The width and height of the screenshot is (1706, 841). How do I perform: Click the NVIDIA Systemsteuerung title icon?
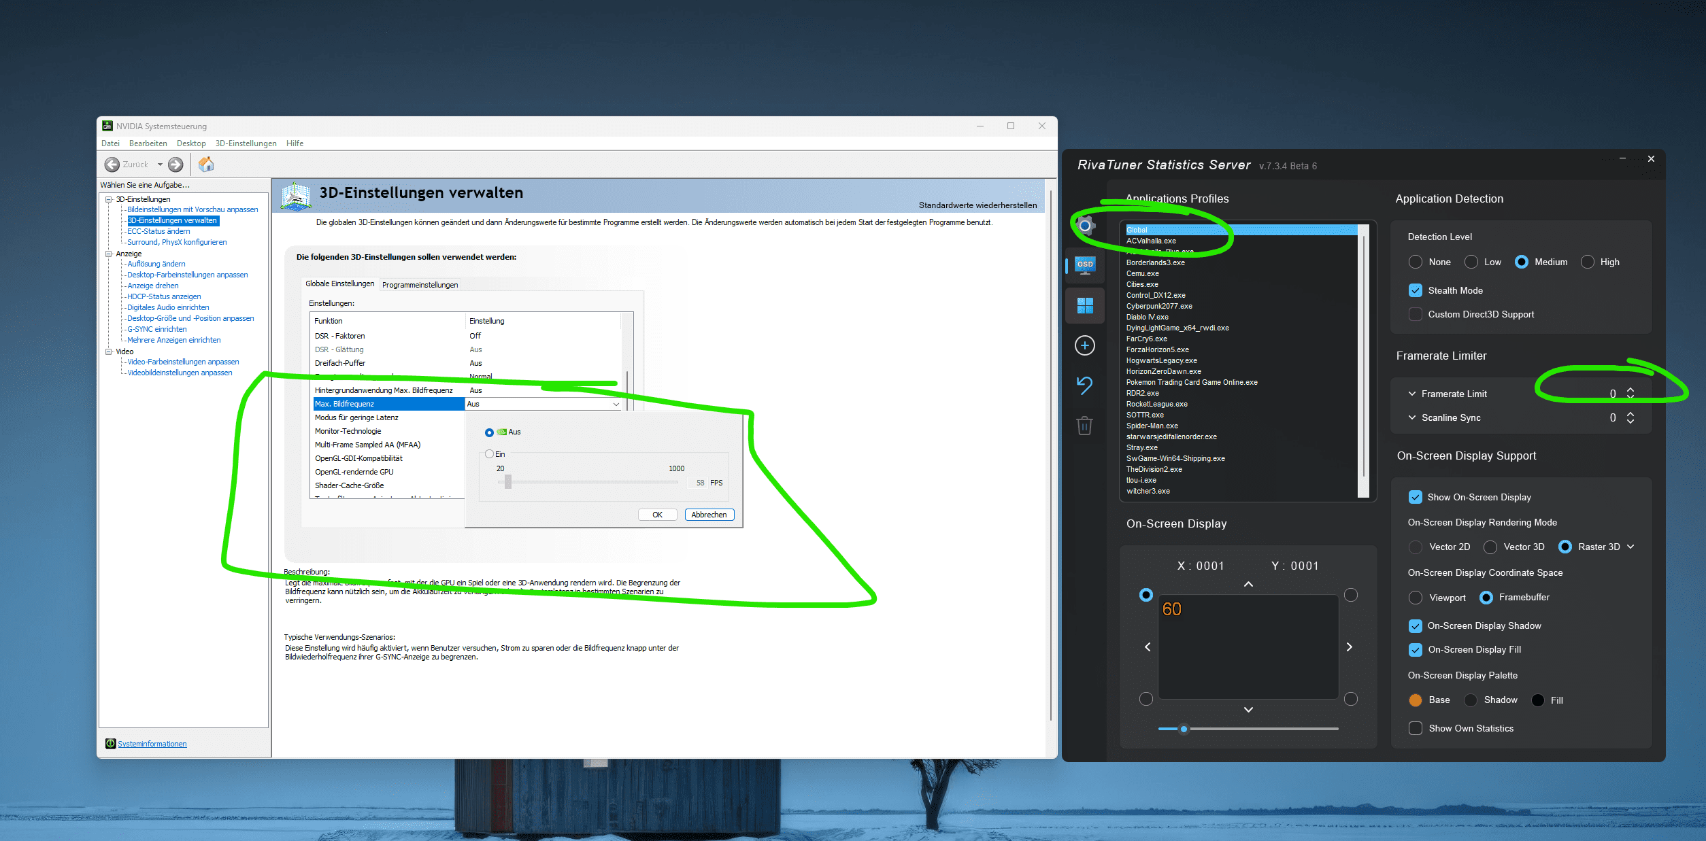pyautogui.click(x=107, y=126)
